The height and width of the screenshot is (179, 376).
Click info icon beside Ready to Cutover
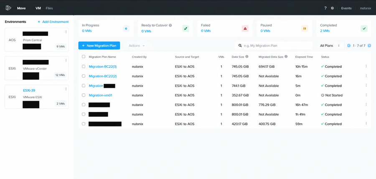(x=170, y=25)
